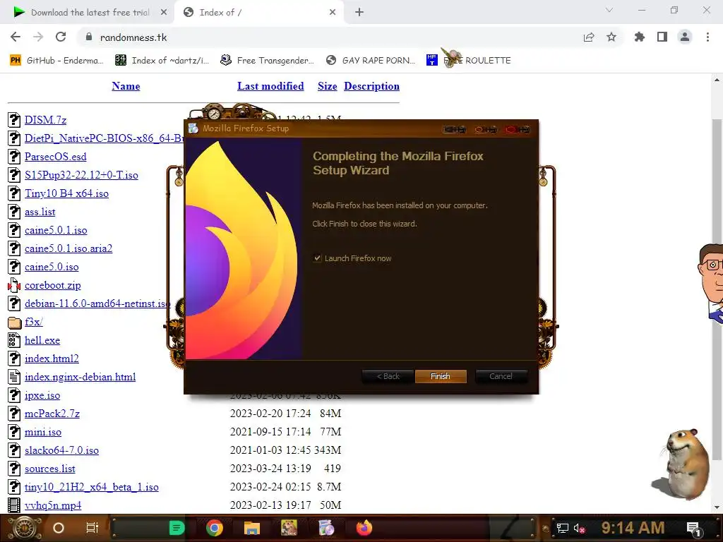Open mini.iso link
Viewport: 723px width, 542px height.
tap(43, 432)
